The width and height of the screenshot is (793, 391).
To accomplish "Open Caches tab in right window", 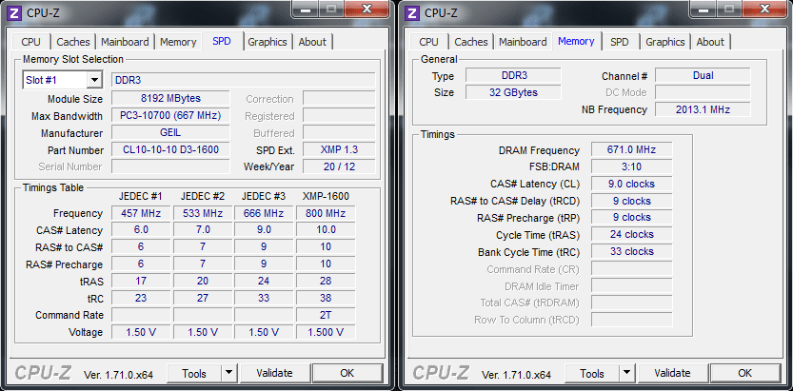I will 471,42.
